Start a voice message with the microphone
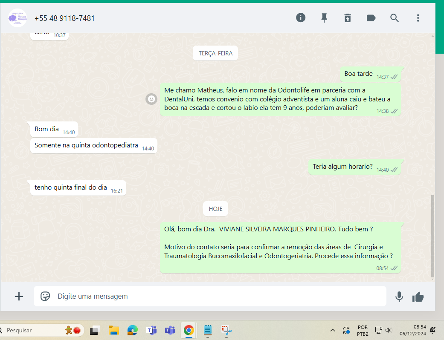The image size is (444, 340). click(399, 297)
